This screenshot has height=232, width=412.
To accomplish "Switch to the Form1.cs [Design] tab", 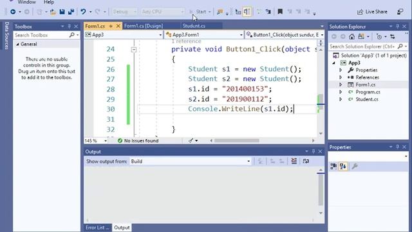I will click(x=144, y=26).
